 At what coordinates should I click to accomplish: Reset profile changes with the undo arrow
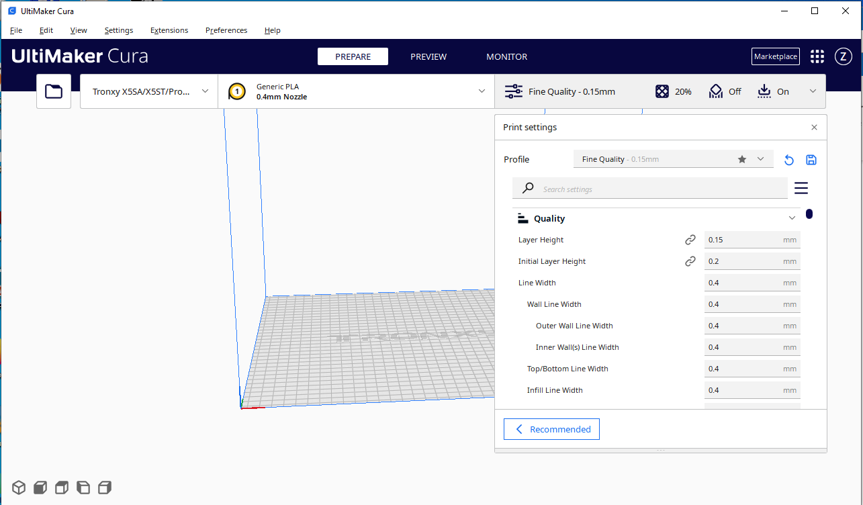coord(789,160)
